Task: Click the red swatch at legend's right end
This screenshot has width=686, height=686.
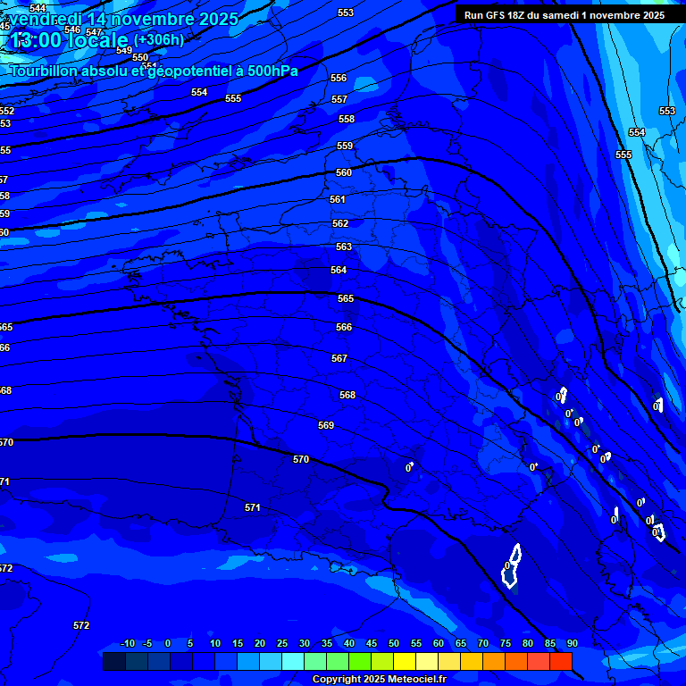Action: pyautogui.click(x=560, y=661)
